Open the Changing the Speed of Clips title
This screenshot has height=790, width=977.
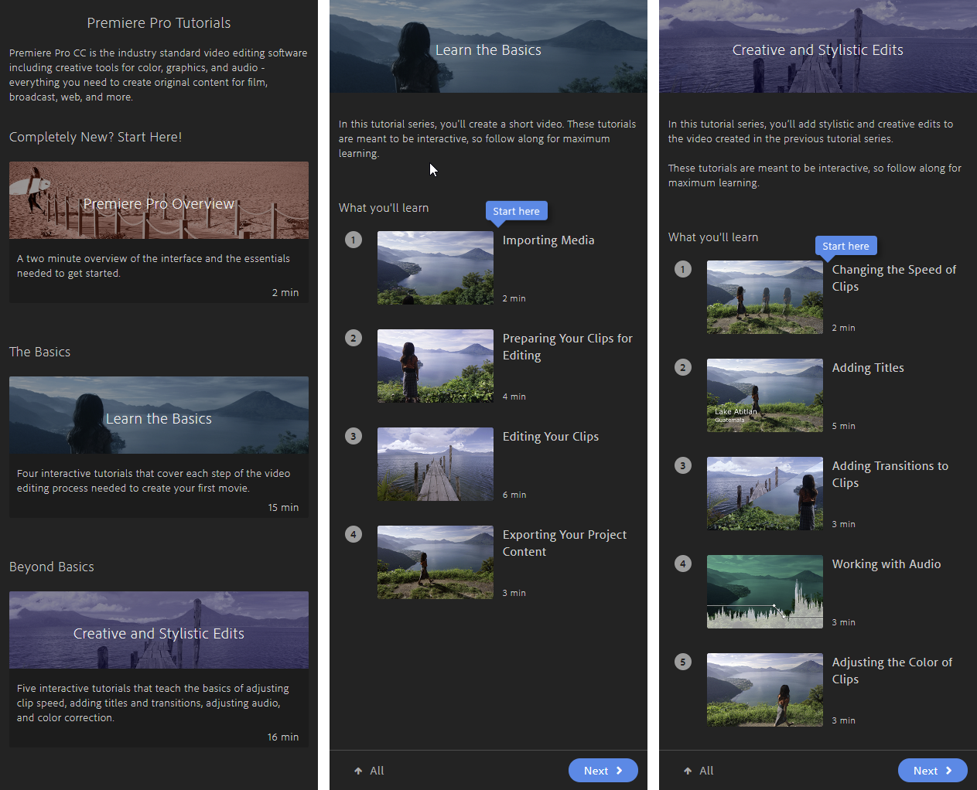894,278
